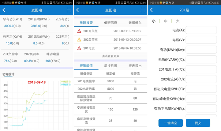Tap the 总有功(KWH) value 3000.0
This screenshot has width=221, height=131.
point(9,26)
